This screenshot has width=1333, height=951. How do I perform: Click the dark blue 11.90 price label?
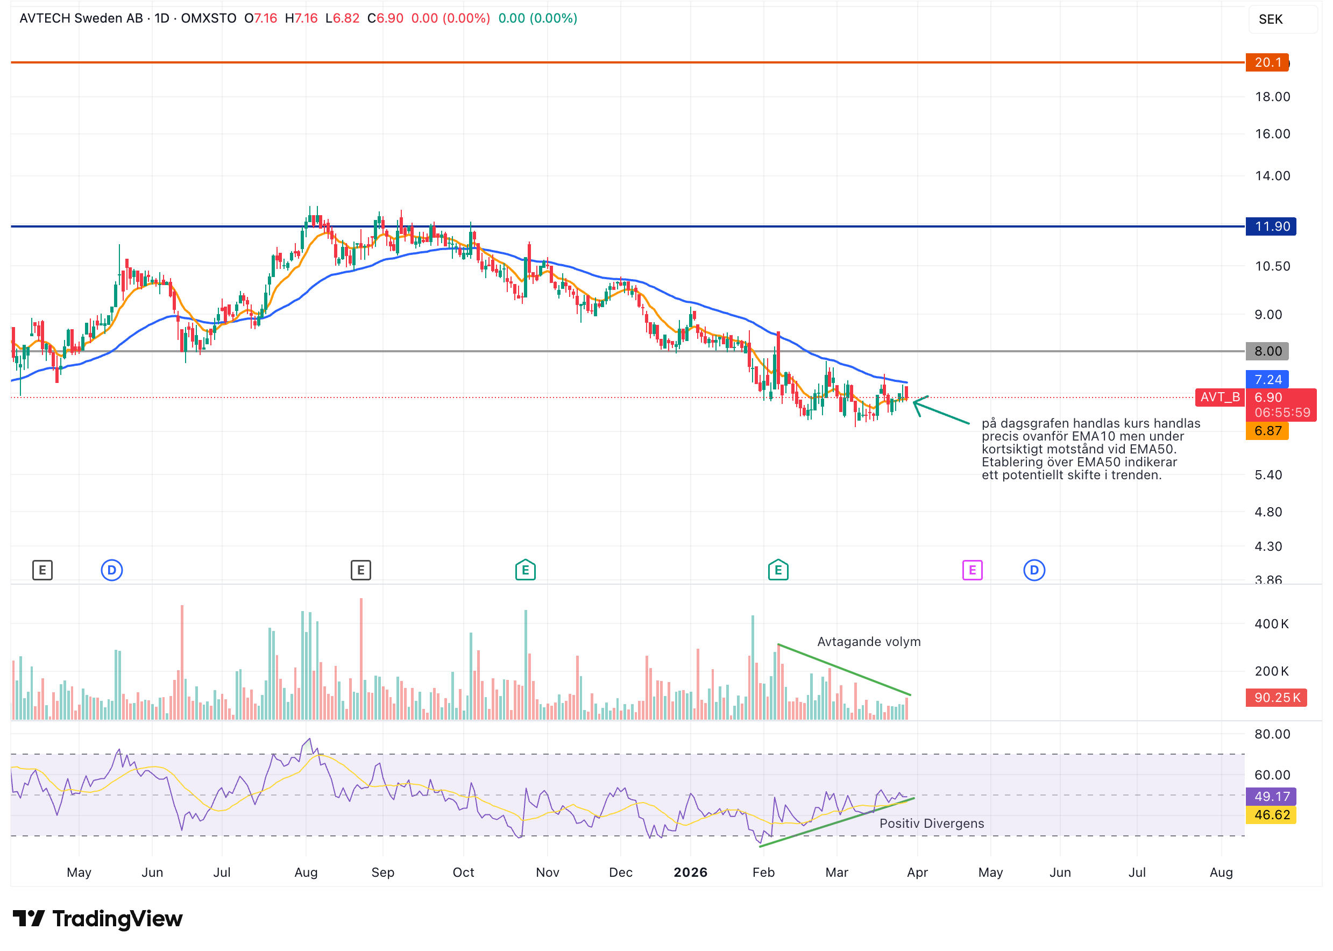click(x=1271, y=226)
